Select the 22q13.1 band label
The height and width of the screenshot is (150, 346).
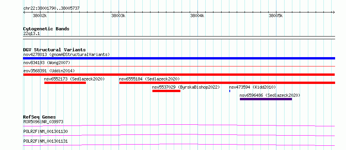tap(31, 34)
